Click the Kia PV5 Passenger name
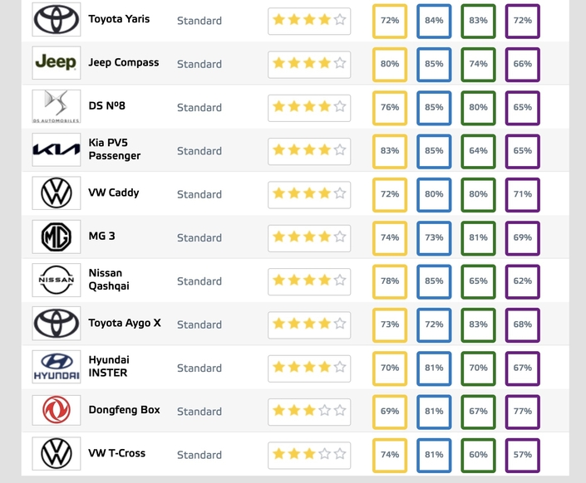Image resolution: width=586 pixels, height=483 pixels. pos(114,149)
